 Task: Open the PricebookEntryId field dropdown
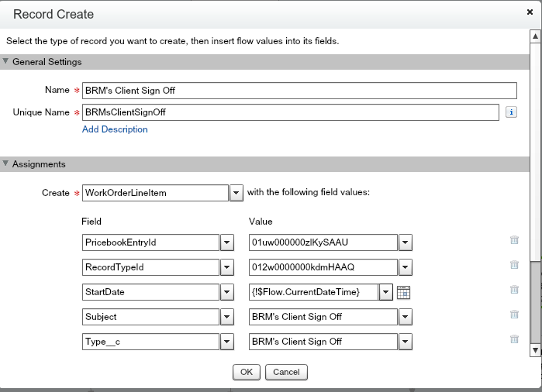pyautogui.click(x=226, y=242)
